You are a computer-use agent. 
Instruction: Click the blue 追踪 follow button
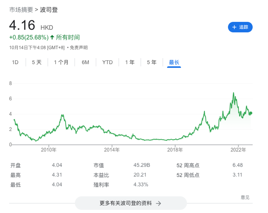tap(240, 27)
